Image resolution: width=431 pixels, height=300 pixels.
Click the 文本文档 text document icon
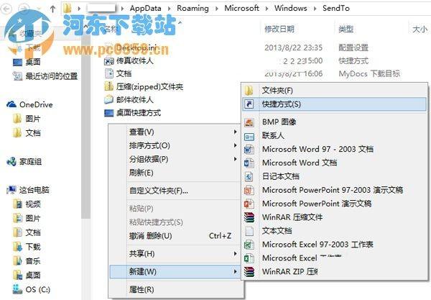click(x=249, y=231)
